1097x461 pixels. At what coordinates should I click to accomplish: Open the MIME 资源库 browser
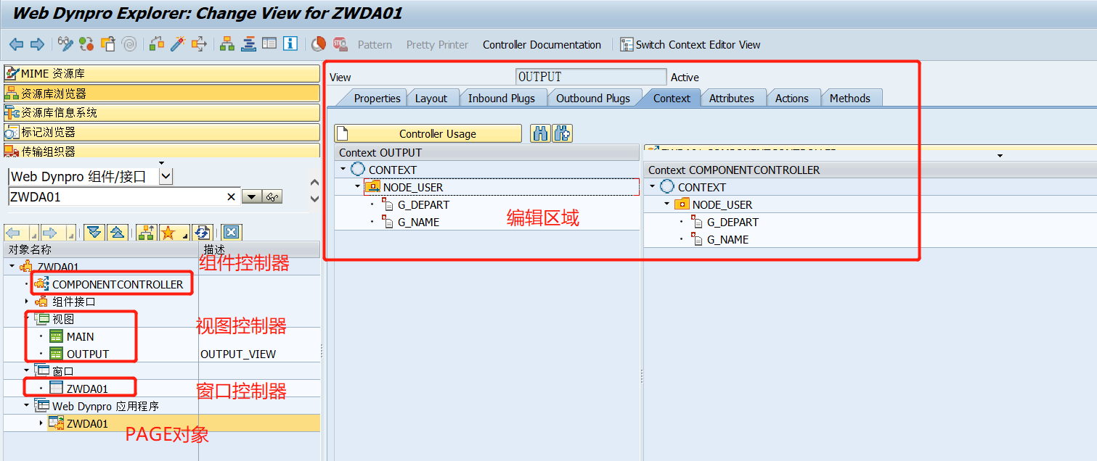pos(161,73)
